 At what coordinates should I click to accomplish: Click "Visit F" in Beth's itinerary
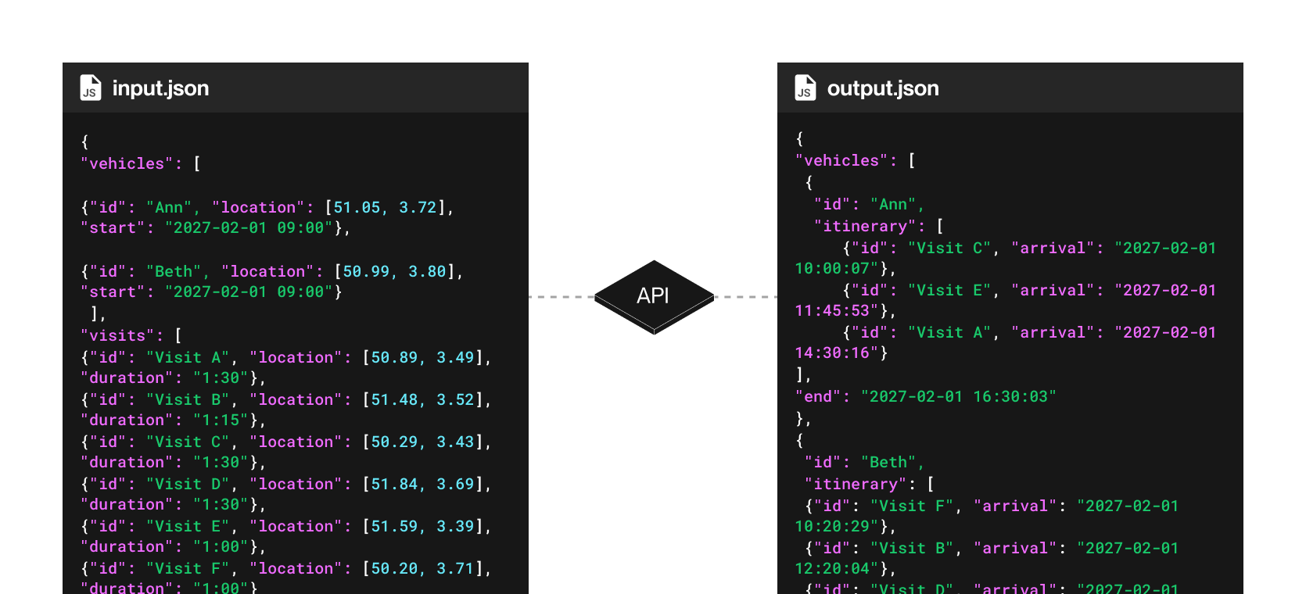click(x=912, y=506)
